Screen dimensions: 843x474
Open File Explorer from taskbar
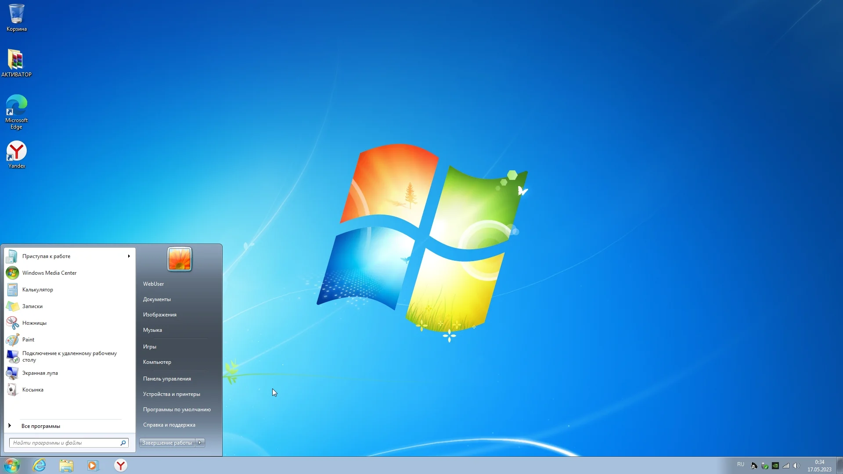pyautogui.click(x=66, y=465)
